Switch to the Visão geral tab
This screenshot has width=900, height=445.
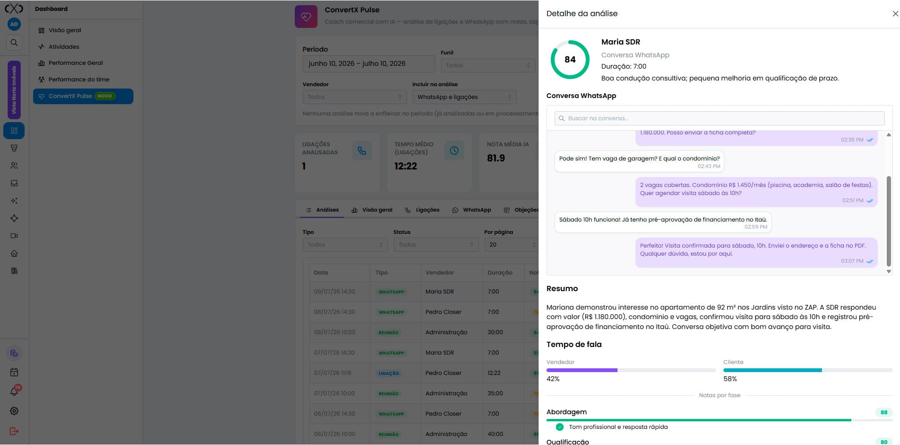tap(372, 210)
